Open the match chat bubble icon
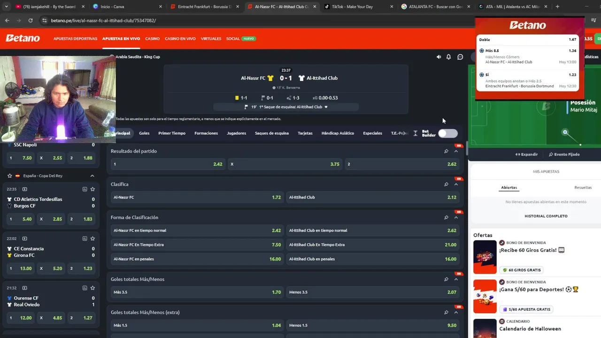Viewport: 601px width, 338px height. coord(460,57)
